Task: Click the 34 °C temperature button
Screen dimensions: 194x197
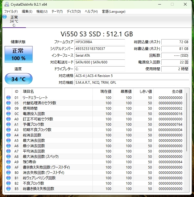Action: [19, 79]
